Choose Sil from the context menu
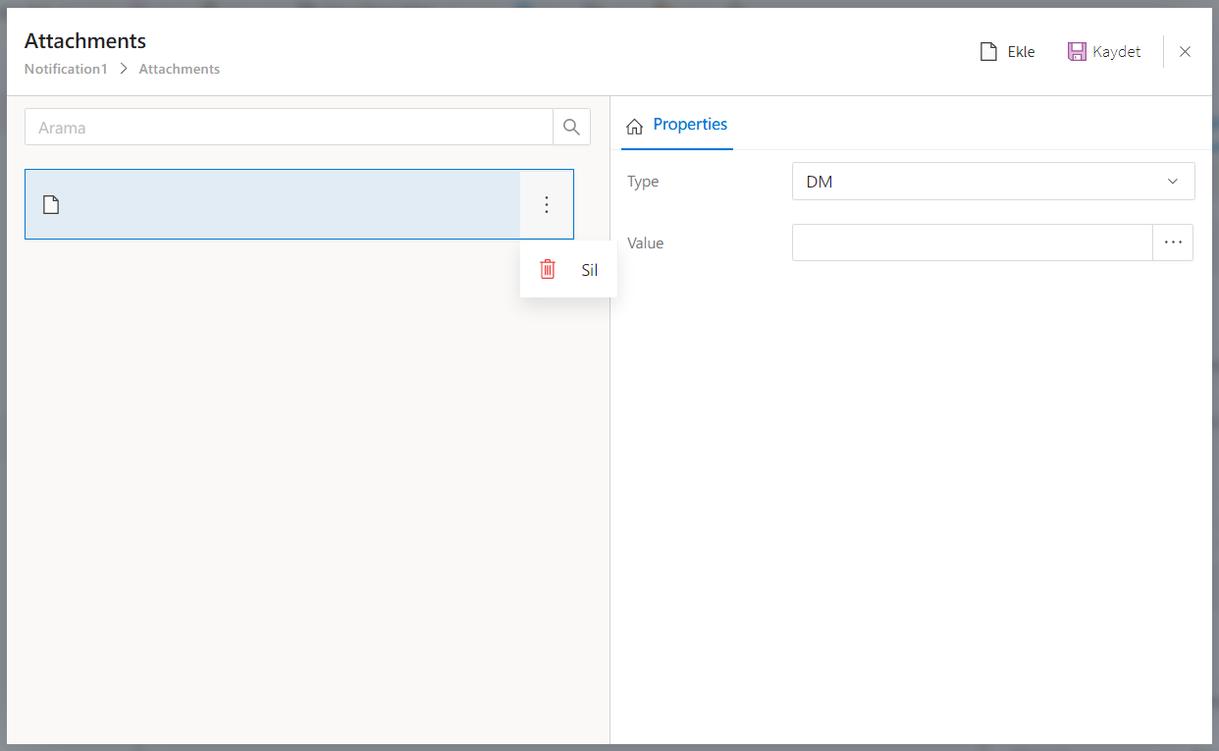Screen dimensions: 1219x751 coord(589,270)
